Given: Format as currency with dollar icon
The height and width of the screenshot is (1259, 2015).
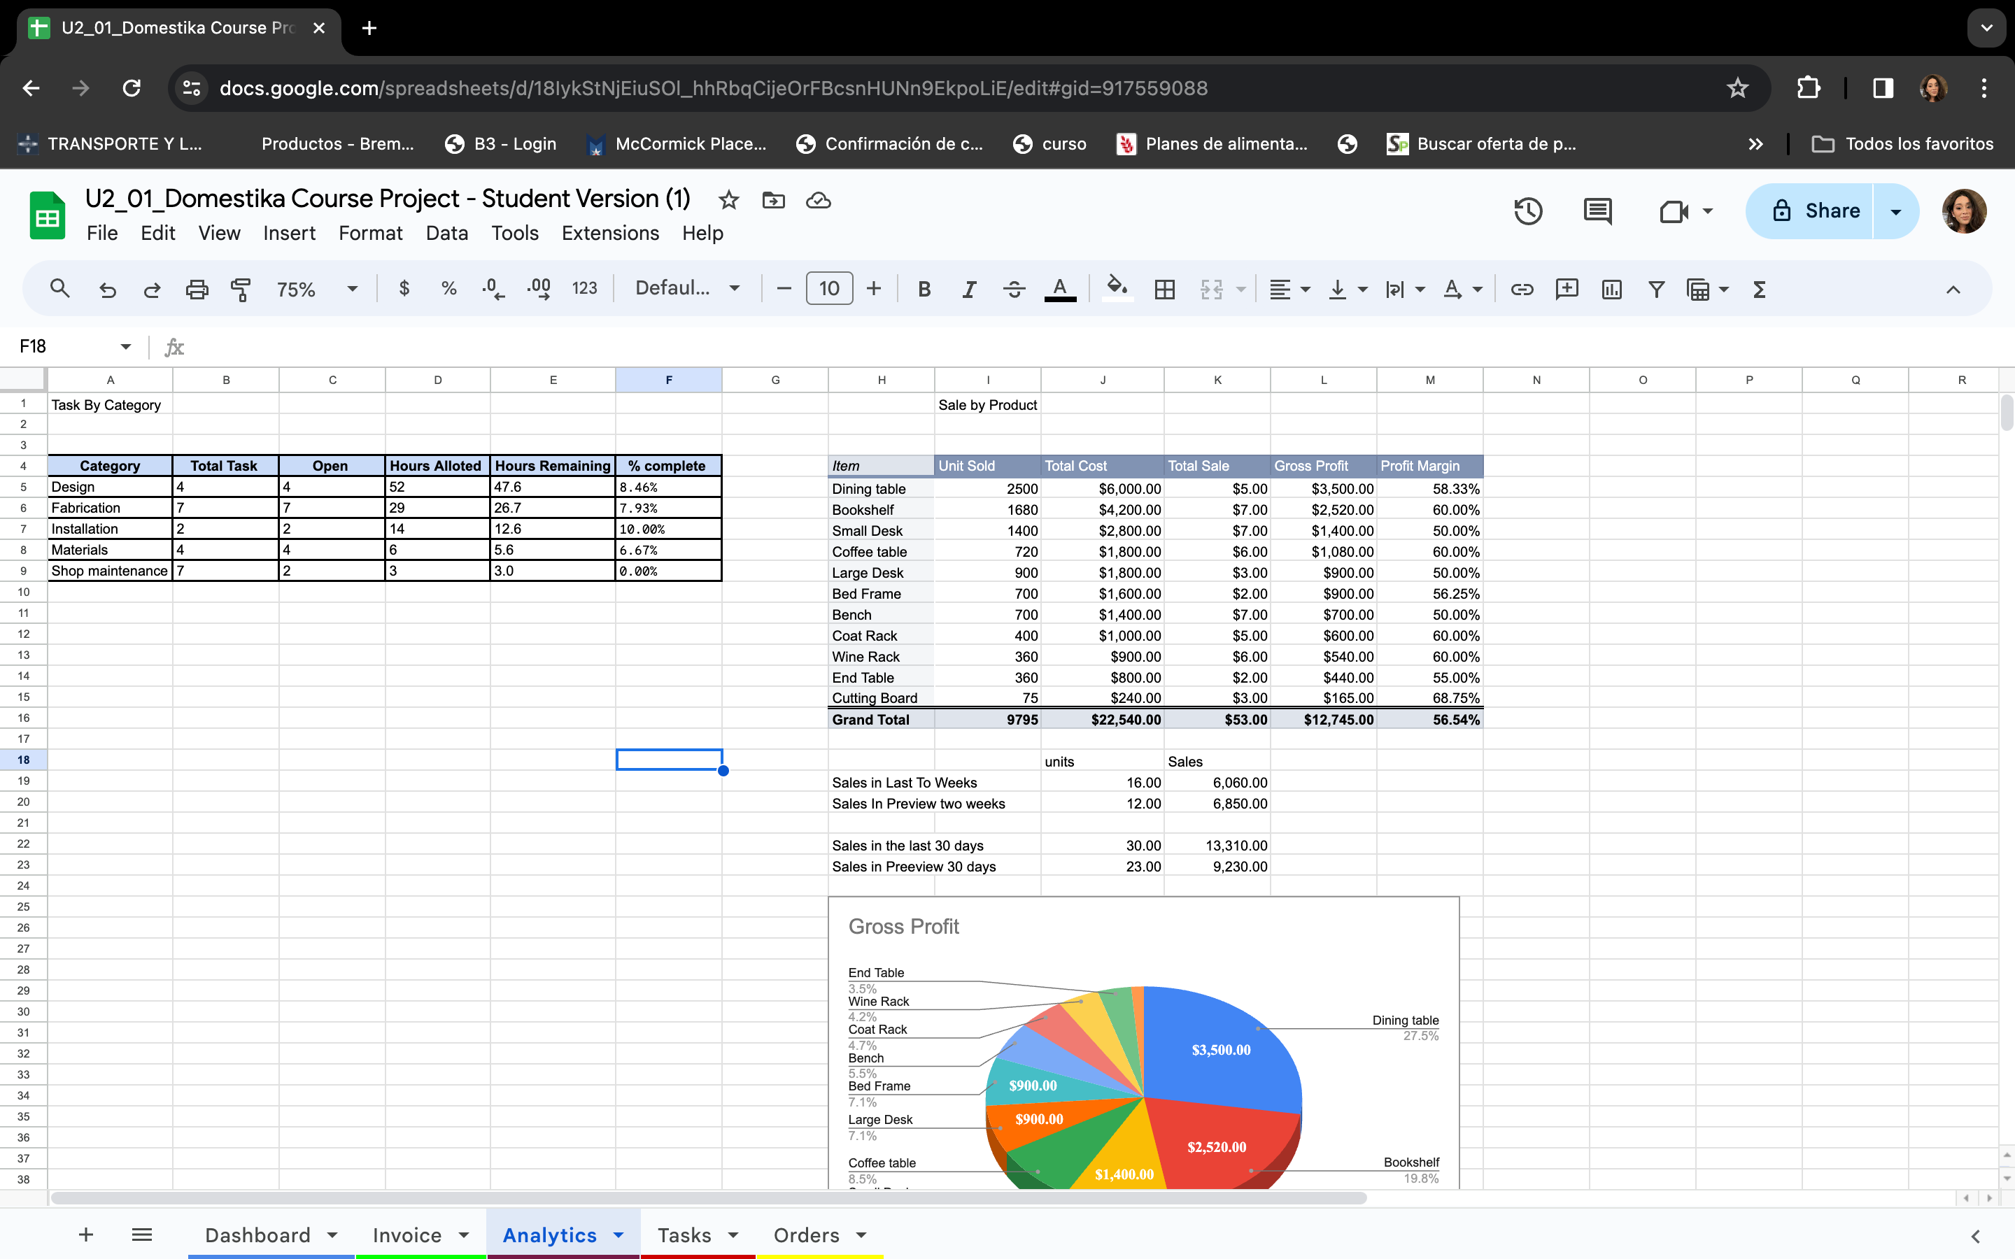Looking at the screenshot, I should (404, 289).
